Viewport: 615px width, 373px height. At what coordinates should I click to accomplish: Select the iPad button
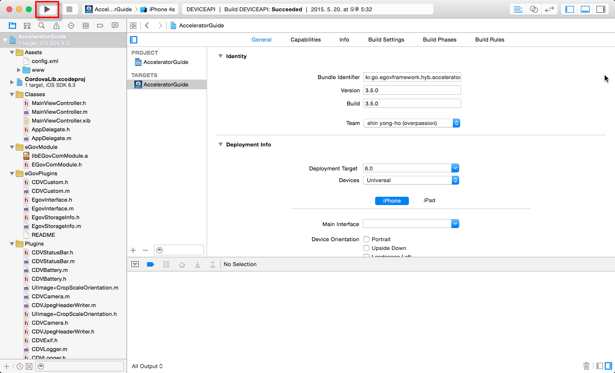(x=429, y=201)
